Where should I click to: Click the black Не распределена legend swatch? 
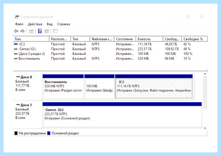pos(16,133)
